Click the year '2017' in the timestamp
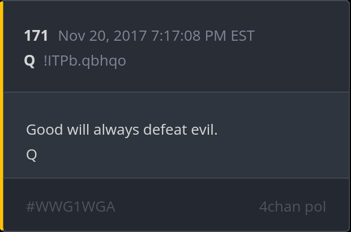 coord(130,36)
